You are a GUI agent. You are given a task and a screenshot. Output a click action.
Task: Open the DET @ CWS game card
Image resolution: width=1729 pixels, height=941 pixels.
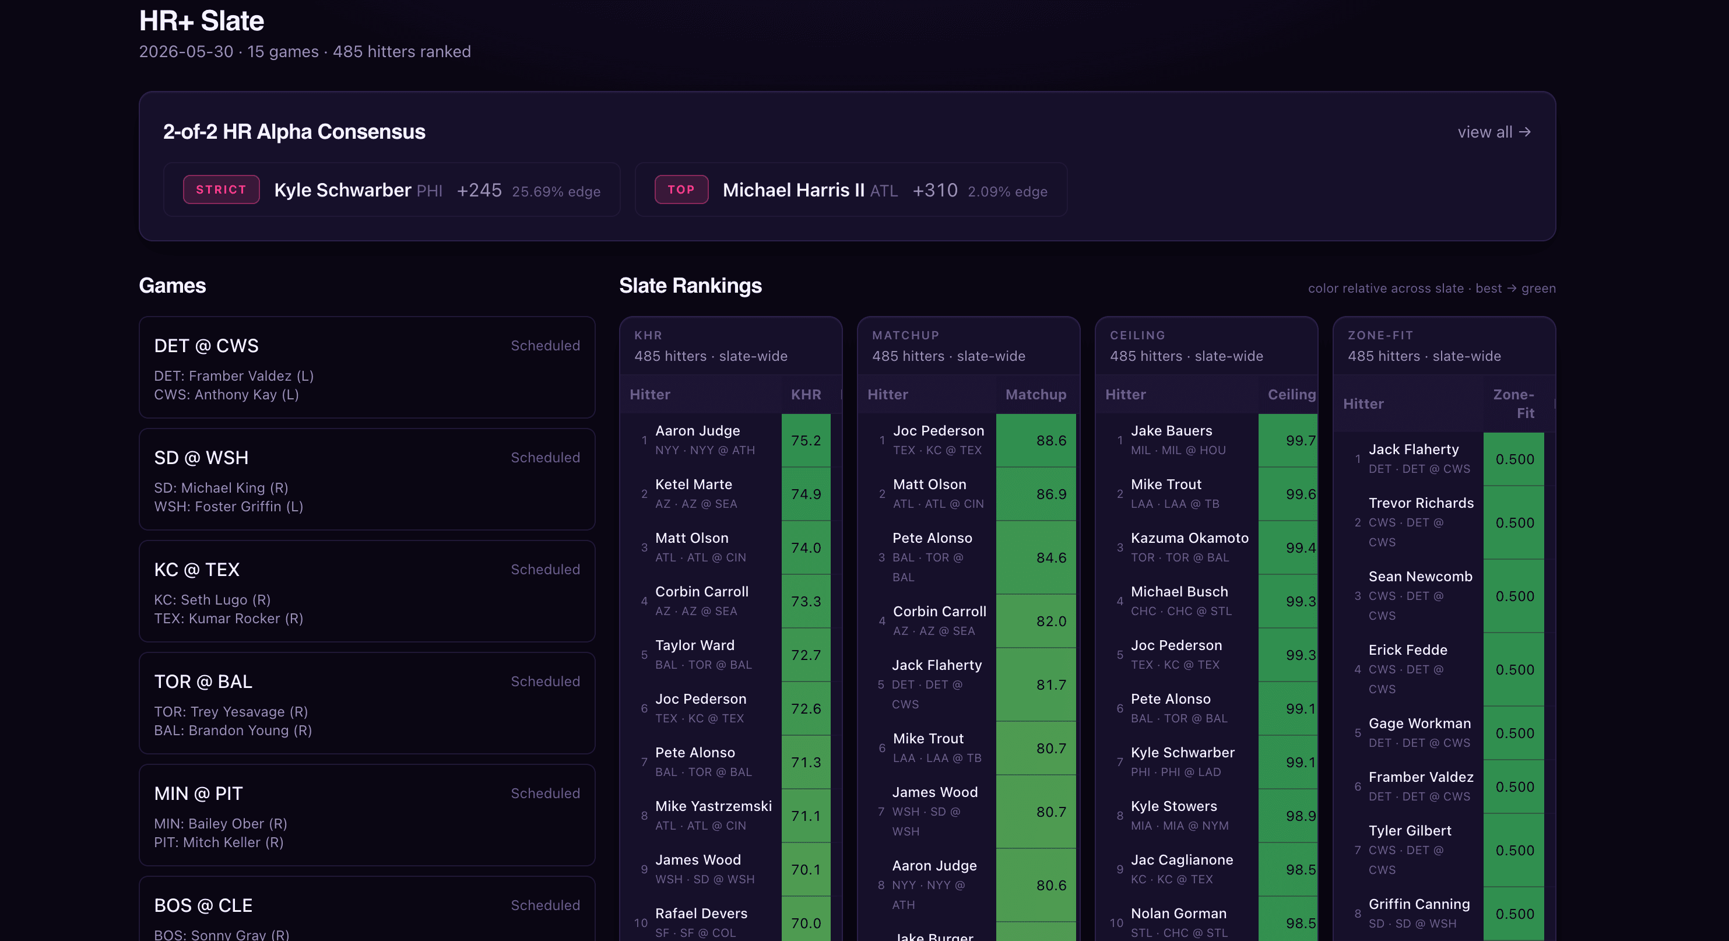(367, 367)
